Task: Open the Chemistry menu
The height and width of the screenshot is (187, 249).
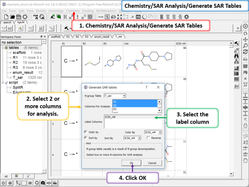Action: 73,11
